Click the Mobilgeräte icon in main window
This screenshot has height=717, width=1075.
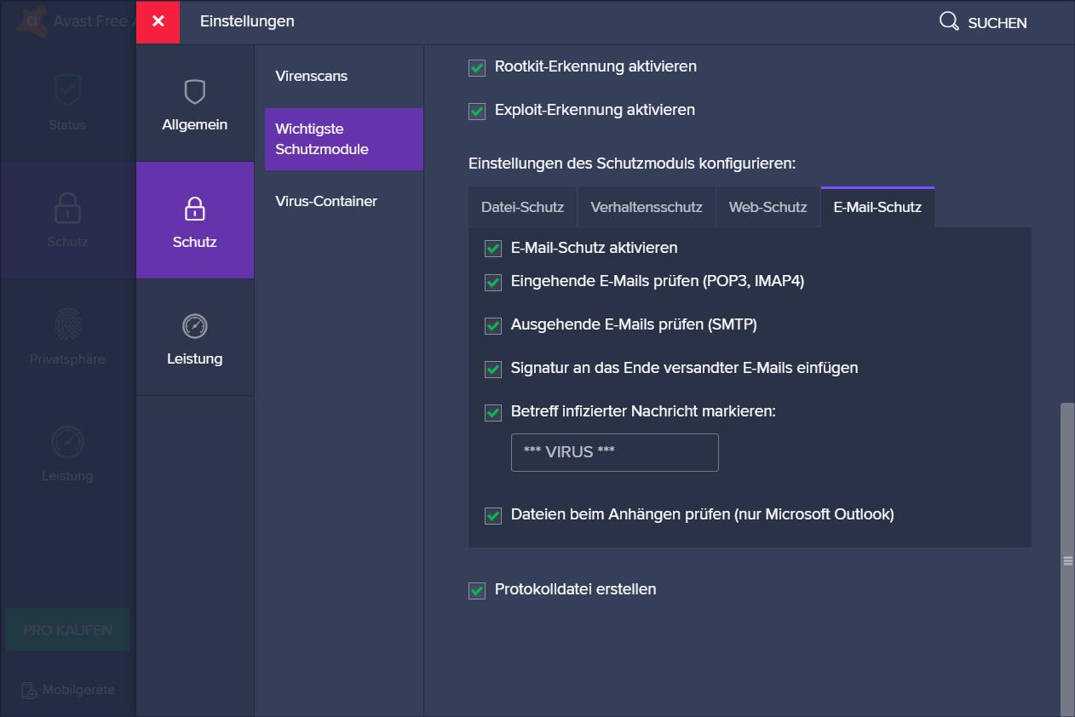pos(29,690)
